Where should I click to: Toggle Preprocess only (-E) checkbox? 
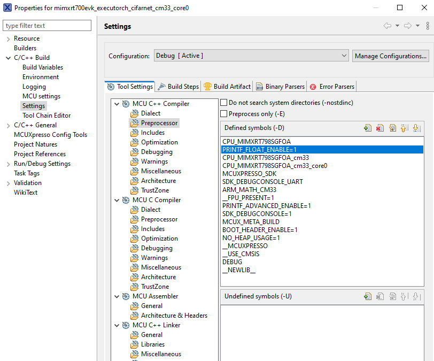(224, 114)
